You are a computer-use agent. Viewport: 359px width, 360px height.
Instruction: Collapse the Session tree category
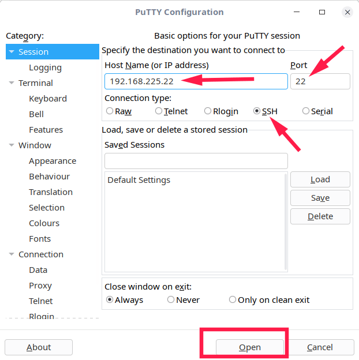(12, 52)
